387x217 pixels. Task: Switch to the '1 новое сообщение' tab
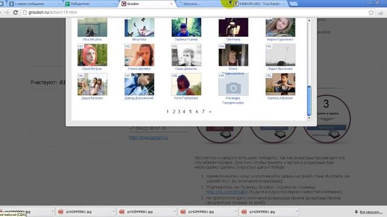click(34, 4)
